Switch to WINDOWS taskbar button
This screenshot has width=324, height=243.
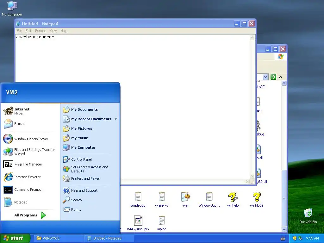pyautogui.click(x=58, y=238)
